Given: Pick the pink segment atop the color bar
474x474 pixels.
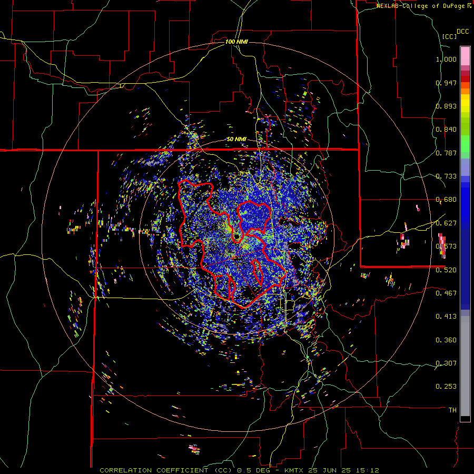Looking at the screenshot, I should pos(465,56).
